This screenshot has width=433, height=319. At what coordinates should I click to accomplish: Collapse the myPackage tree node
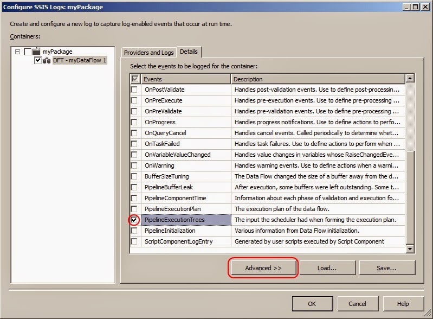(18, 52)
